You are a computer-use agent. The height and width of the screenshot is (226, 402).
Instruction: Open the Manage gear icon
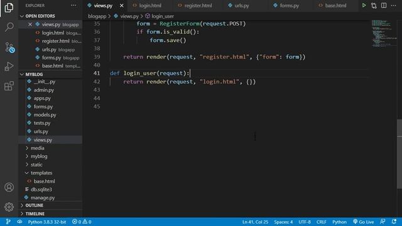click(x=9, y=207)
